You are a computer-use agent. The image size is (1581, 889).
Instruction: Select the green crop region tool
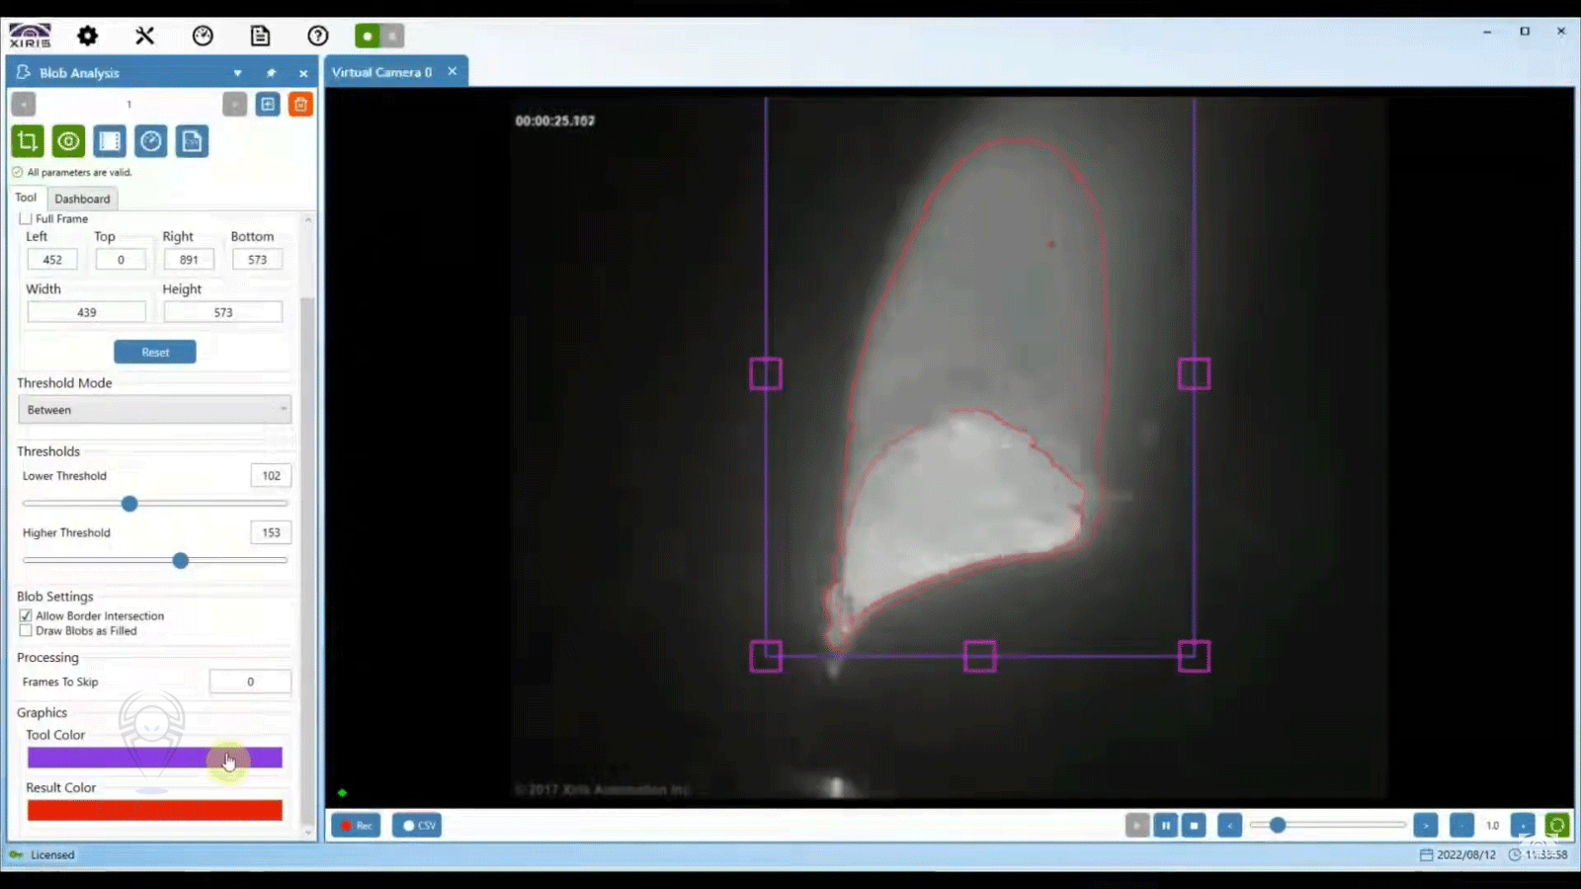tap(28, 141)
